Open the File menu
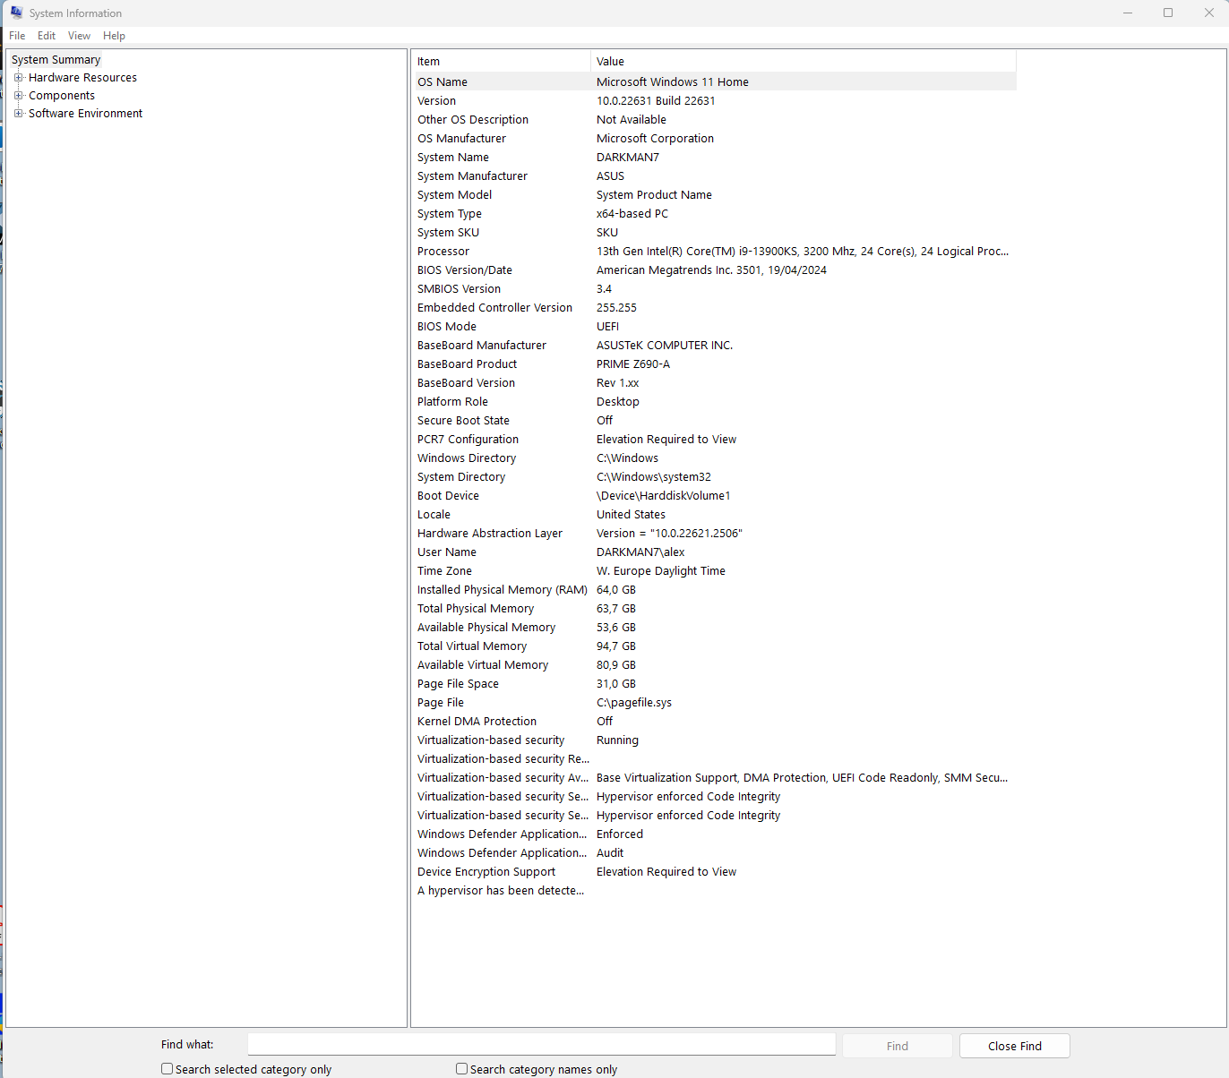 (17, 36)
